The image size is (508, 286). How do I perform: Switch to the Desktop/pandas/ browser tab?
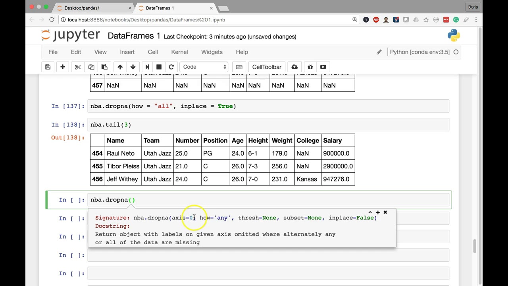[x=93, y=8]
